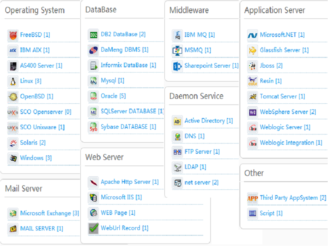Select the MAIL SERVER icon

click(13, 229)
